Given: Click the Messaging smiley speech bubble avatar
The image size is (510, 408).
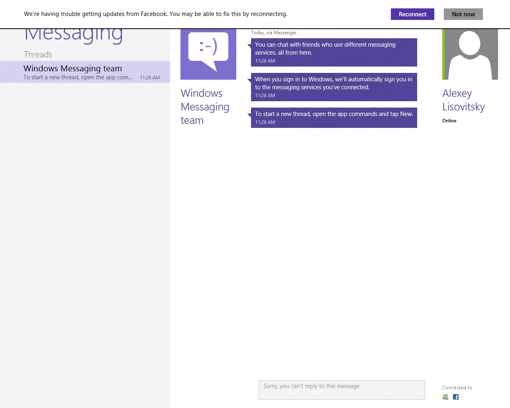Looking at the screenshot, I should pos(208,54).
